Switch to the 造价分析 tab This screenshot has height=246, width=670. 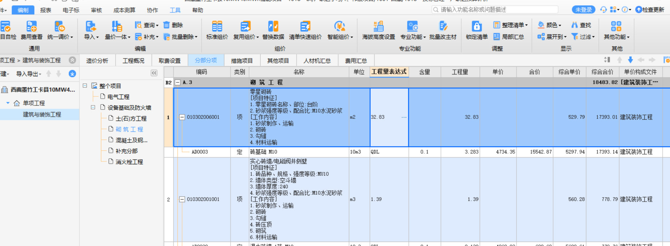tap(97, 61)
